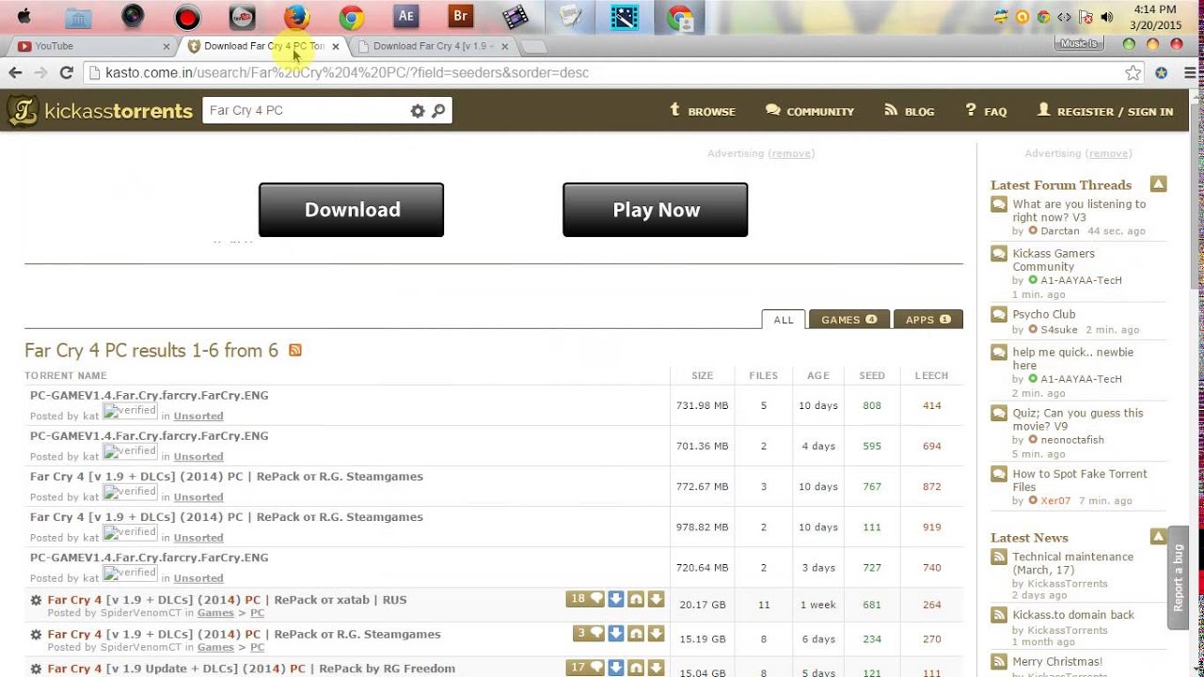Click blue download arrow on 15.19 GB row

[616, 633]
